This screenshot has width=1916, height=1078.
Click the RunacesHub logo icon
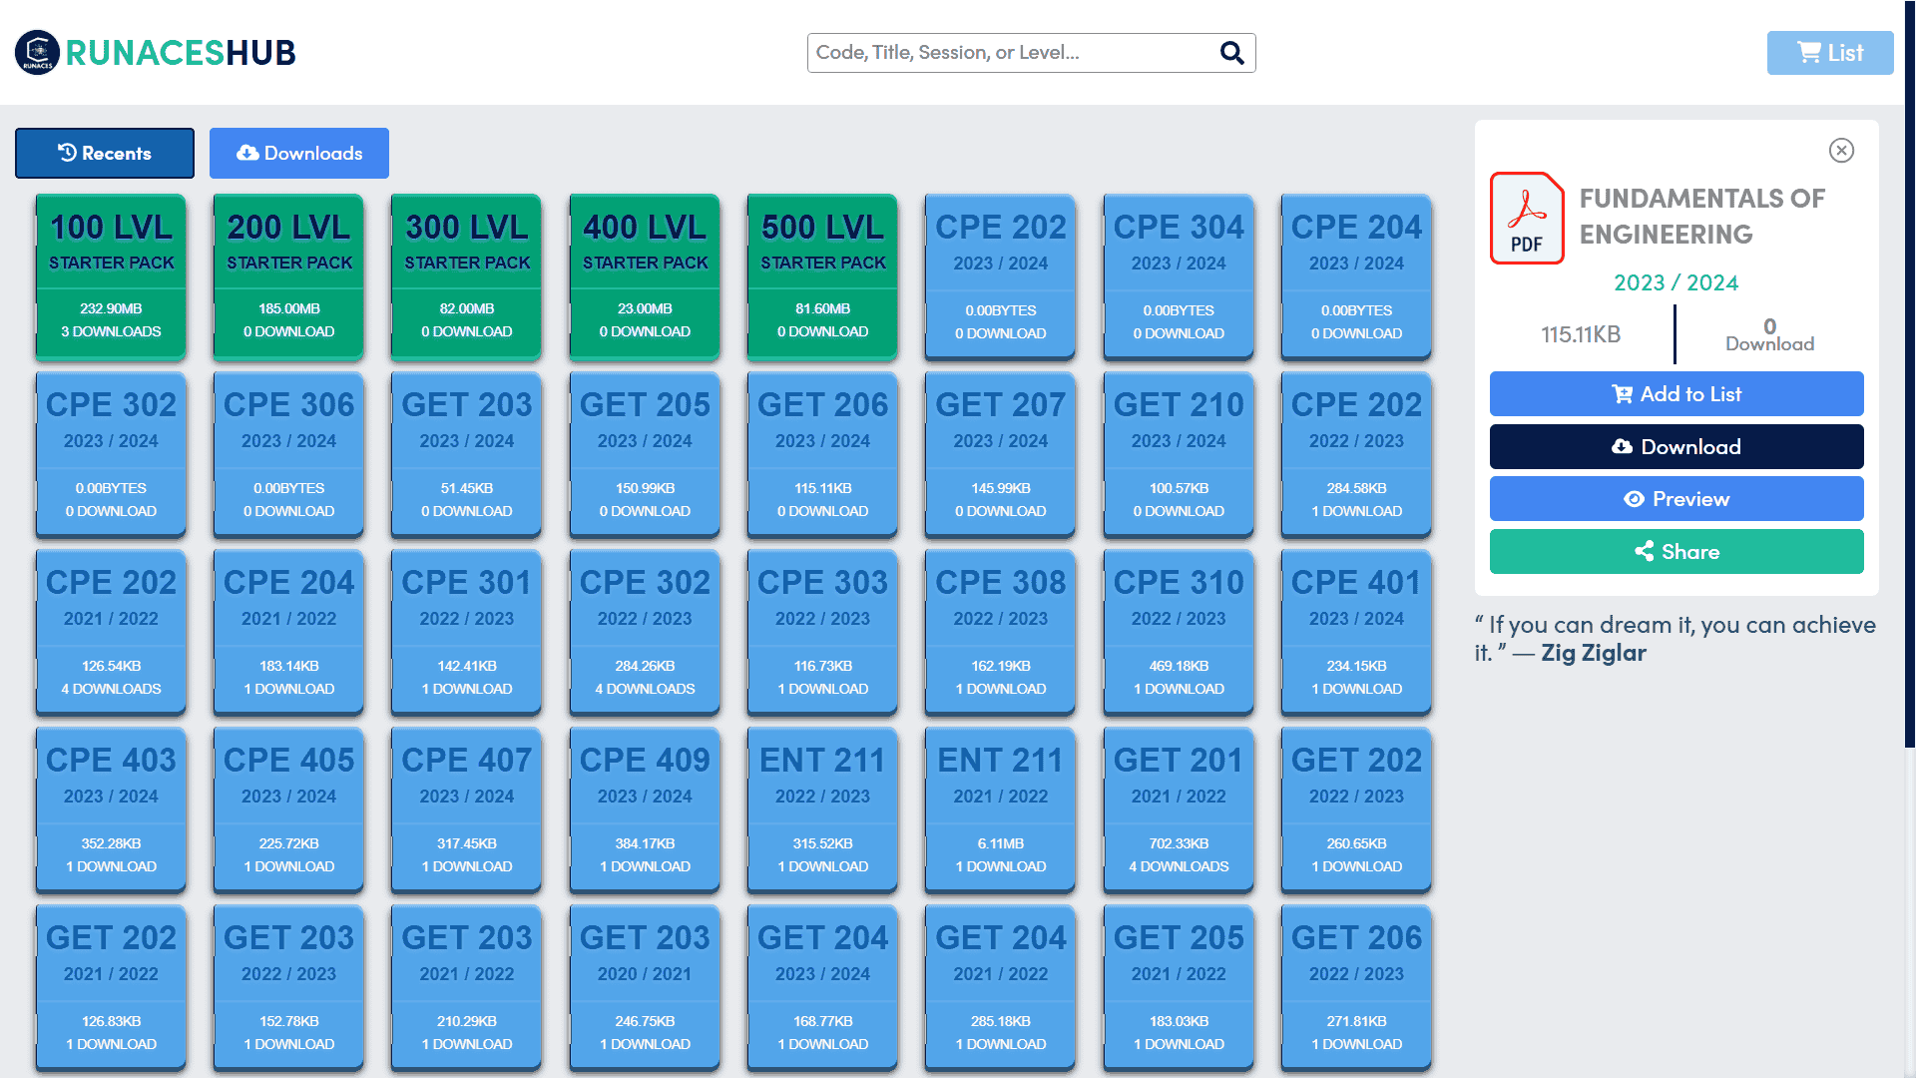pyautogui.click(x=38, y=52)
